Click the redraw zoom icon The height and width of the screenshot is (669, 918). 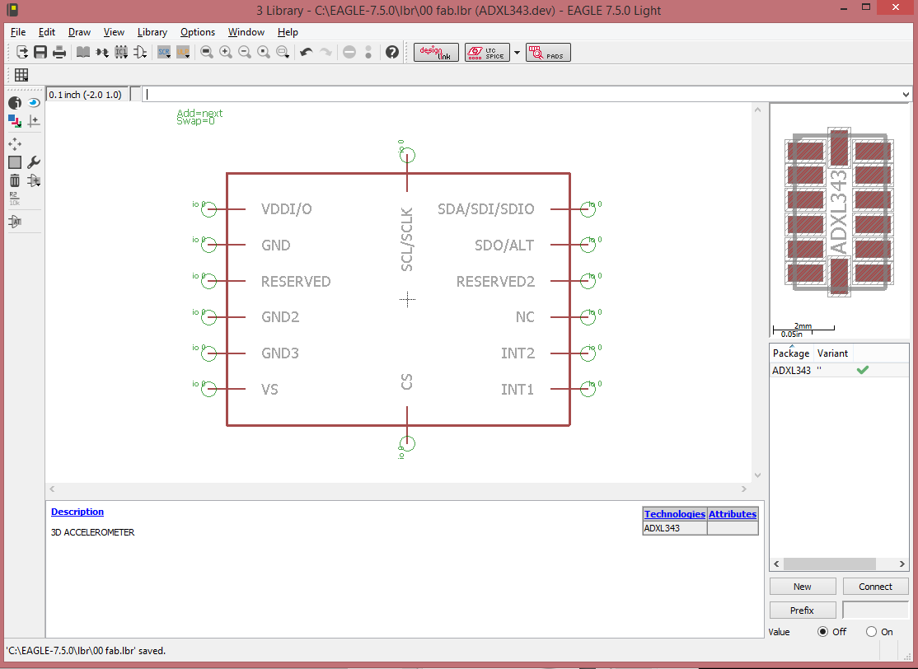pos(264,52)
